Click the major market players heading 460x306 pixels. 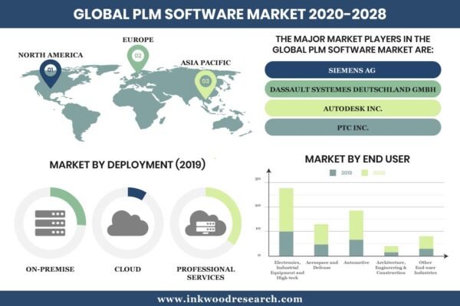pos(353,44)
